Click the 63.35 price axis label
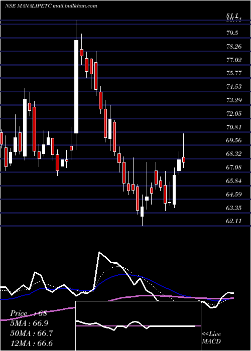 (234, 208)
